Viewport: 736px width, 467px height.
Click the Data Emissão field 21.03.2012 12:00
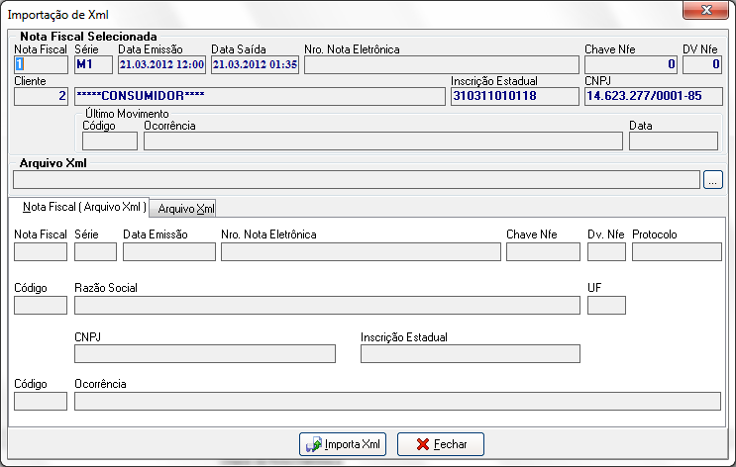[161, 64]
